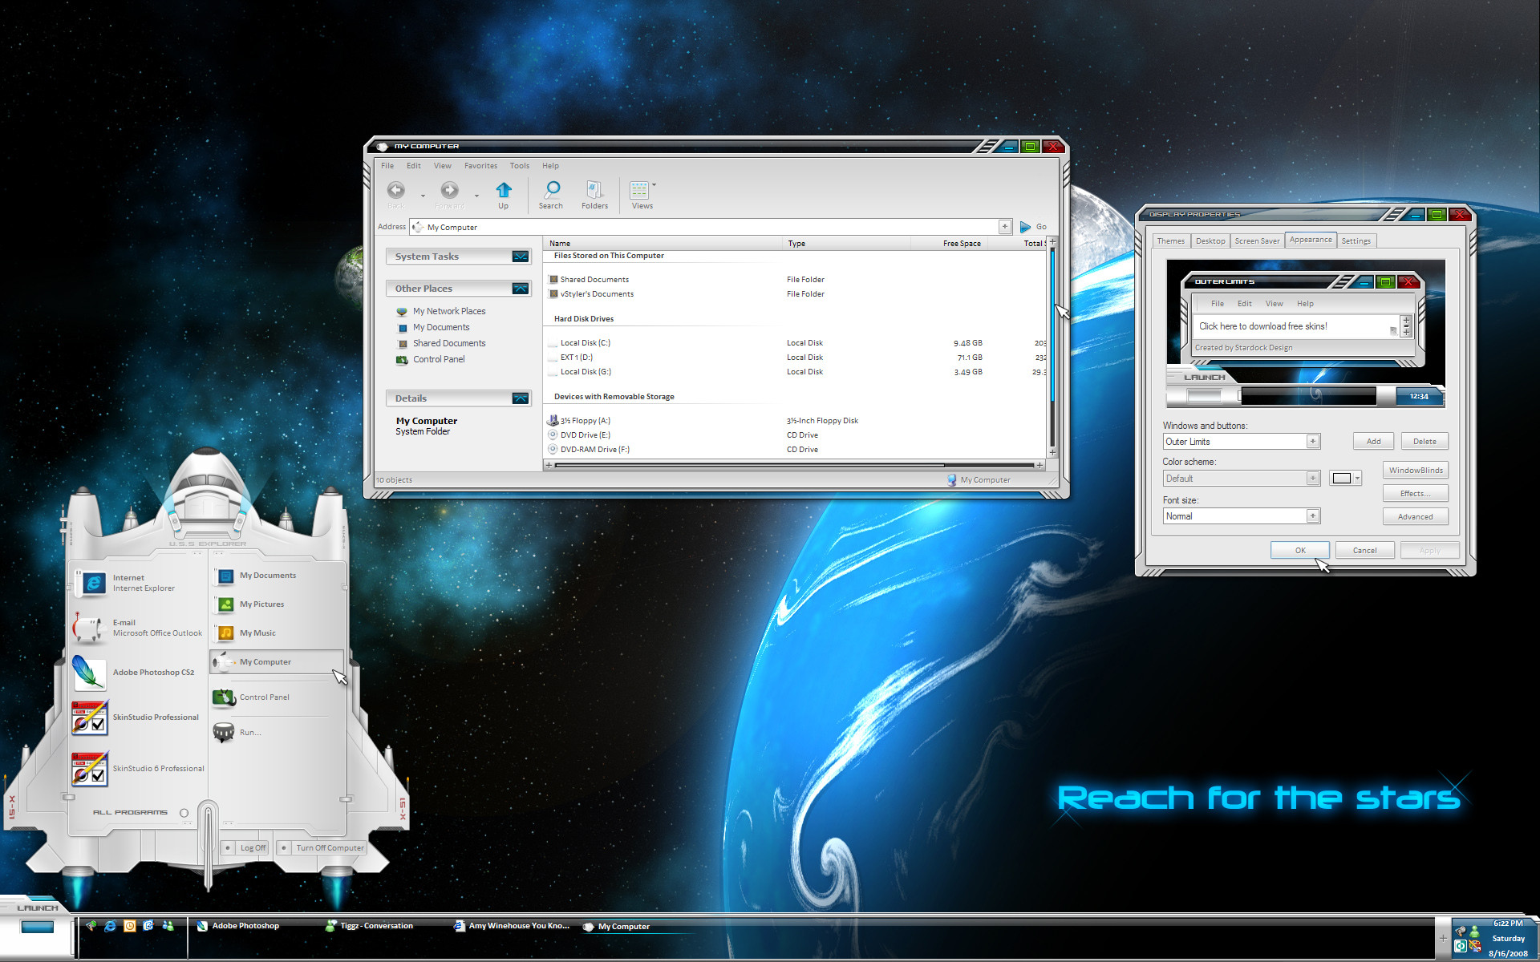Viewport: 1540px width, 962px height.
Task: Collapse the Details panel
Action: tap(521, 398)
